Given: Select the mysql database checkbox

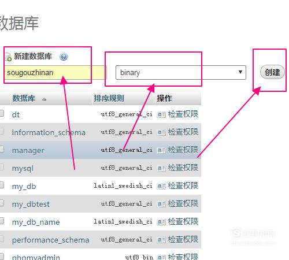Looking at the screenshot, I should (2, 167).
